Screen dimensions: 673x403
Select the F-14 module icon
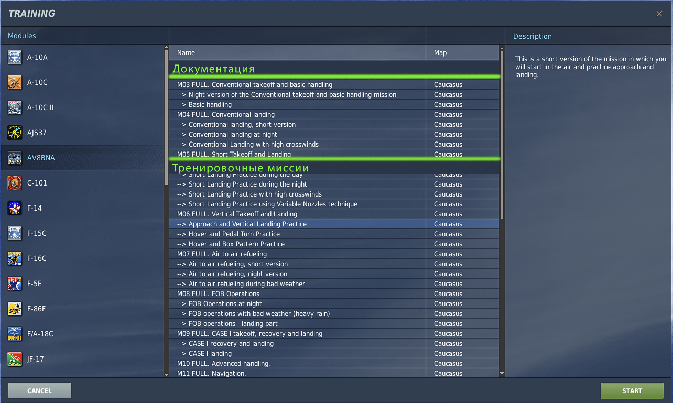15,208
